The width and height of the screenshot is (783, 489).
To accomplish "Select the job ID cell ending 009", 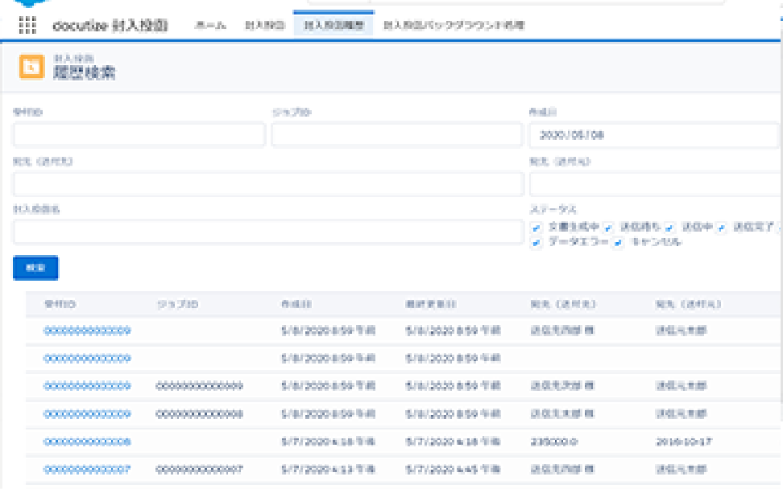I will click(x=199, y=386).
